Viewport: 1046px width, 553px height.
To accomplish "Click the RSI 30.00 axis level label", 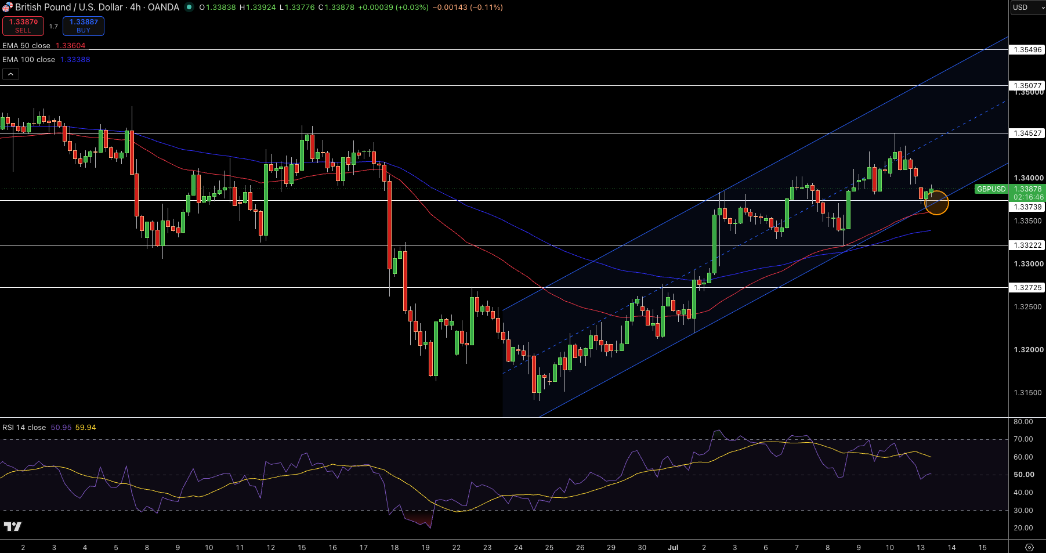I will coord(1023,511).
